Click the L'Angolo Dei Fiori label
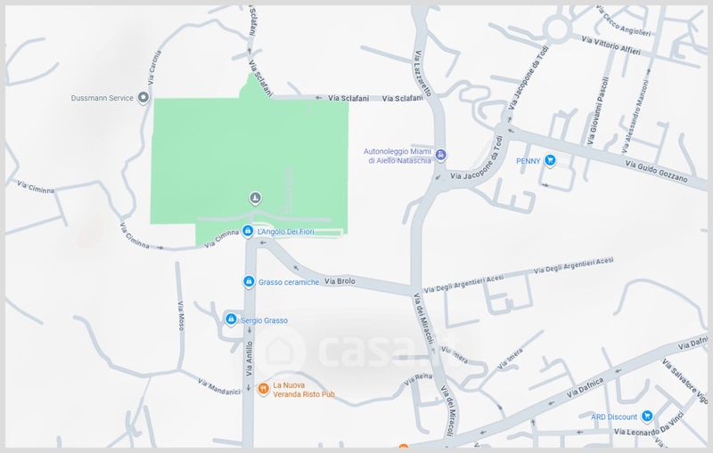 tap(285, 231)
